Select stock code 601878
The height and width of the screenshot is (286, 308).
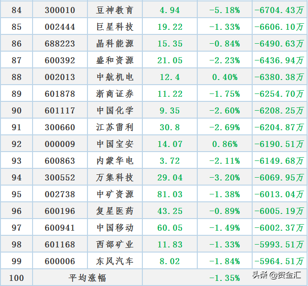[x=60, y=94]
